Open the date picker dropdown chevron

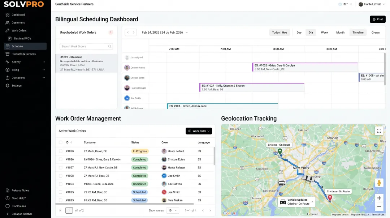(x=187, y=33)
